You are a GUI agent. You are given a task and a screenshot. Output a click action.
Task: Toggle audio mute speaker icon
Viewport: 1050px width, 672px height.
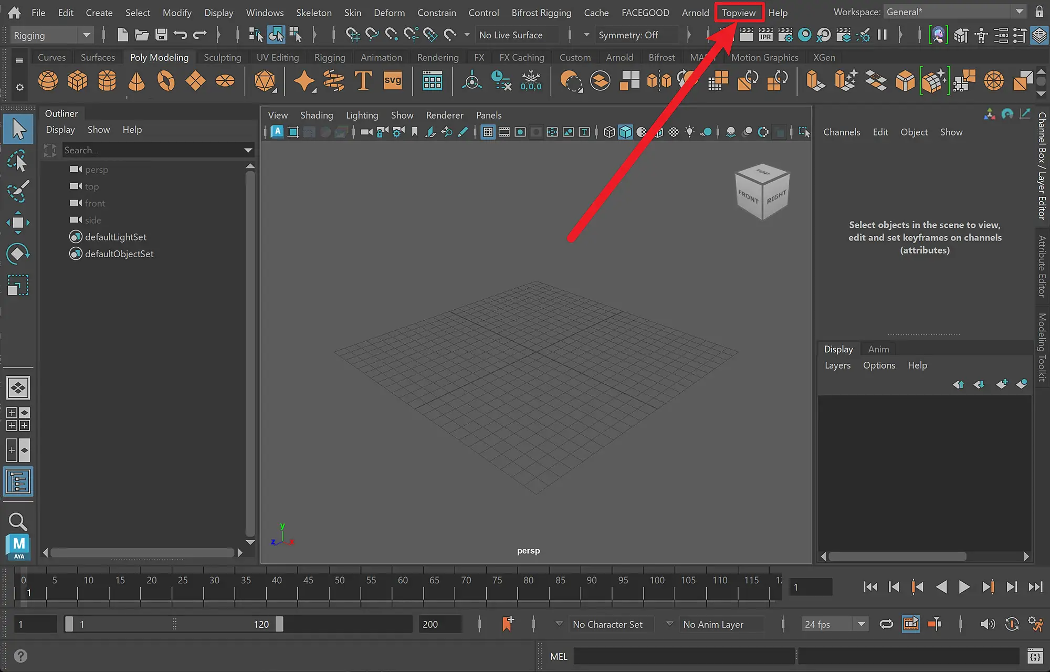(x=988, y=624)
